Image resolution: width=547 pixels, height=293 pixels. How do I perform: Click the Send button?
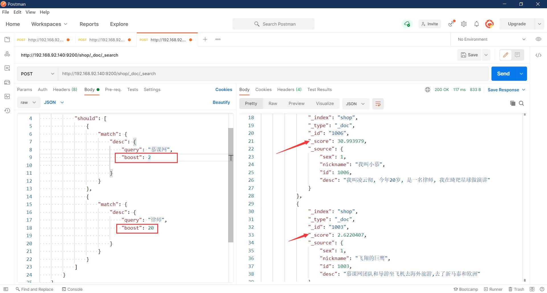[503, 74]
